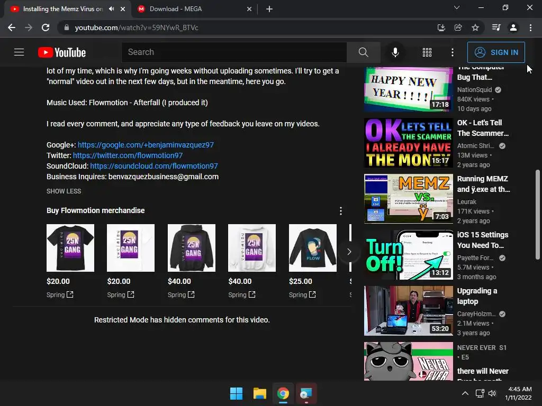
Task: Open the Google+ benjaminvazquez97 link
Action: pyautogui.click(x=146, y=145)
